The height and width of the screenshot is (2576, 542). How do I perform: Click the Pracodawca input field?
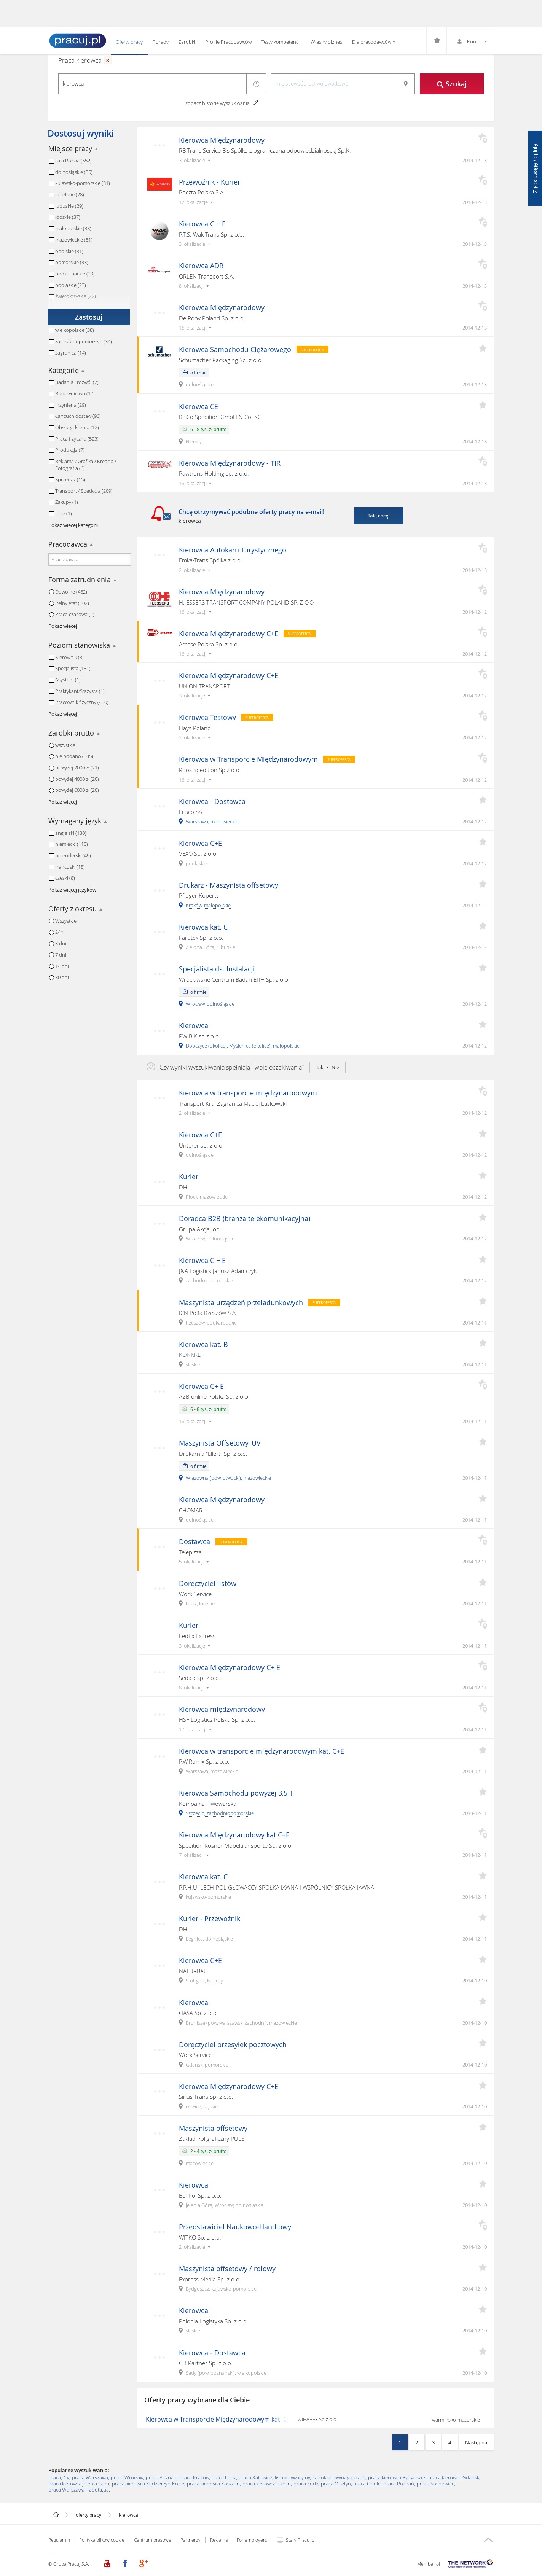tap(90, 560)
